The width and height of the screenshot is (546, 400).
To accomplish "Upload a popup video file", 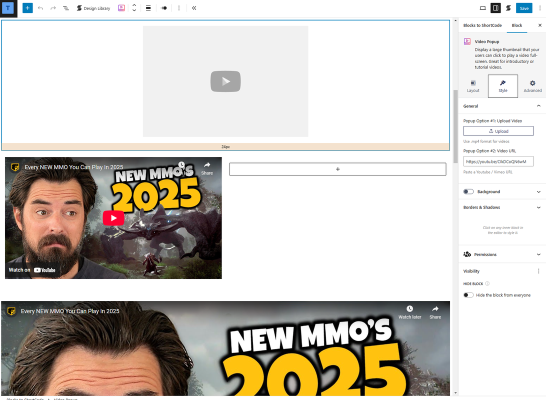I will pyautogui.click(x=498, y=131).
